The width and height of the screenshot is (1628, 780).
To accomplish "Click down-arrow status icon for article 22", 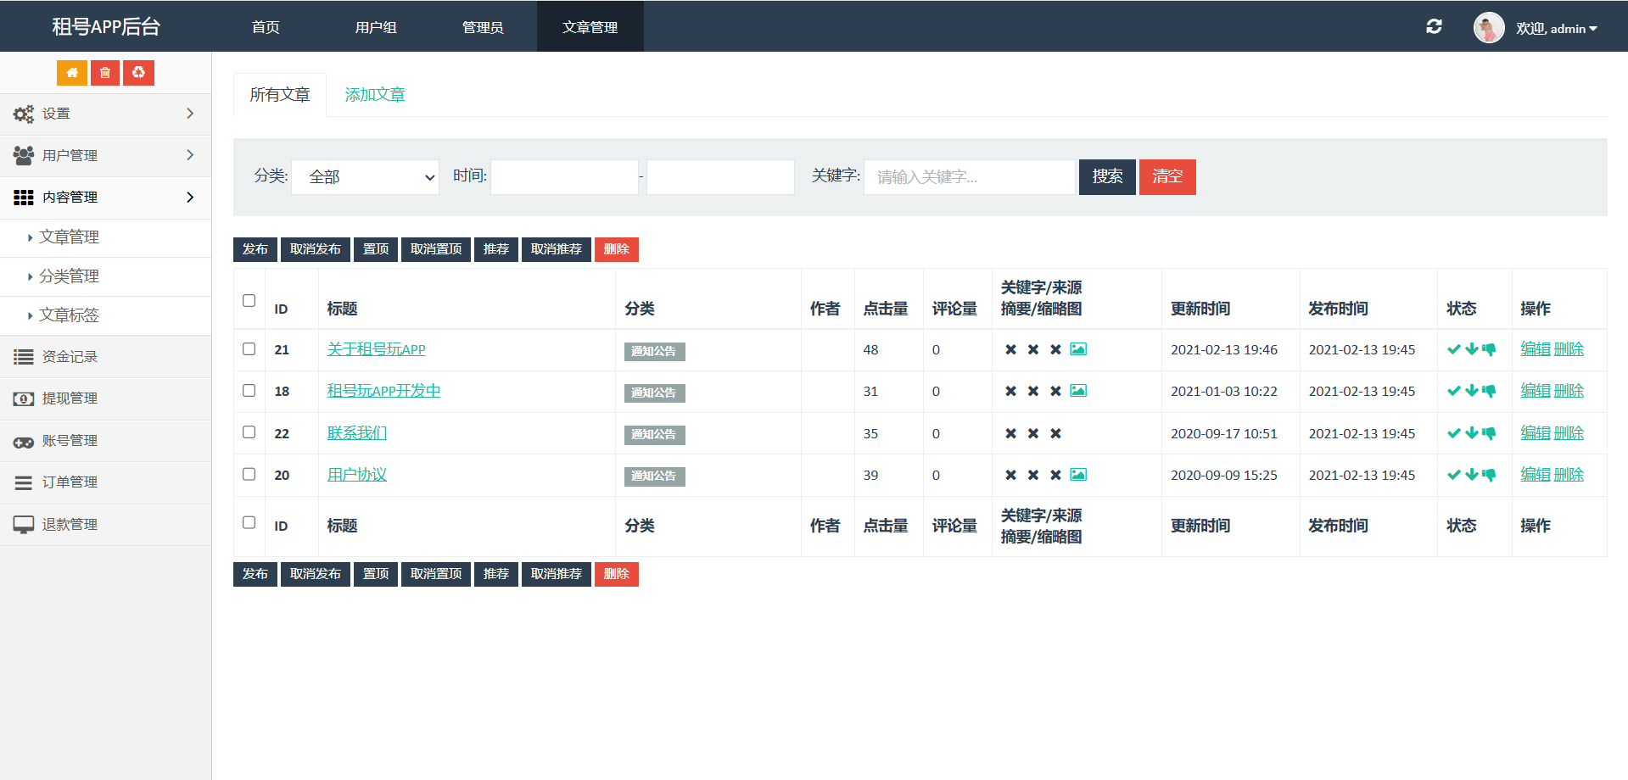I will pos(1472,433).
